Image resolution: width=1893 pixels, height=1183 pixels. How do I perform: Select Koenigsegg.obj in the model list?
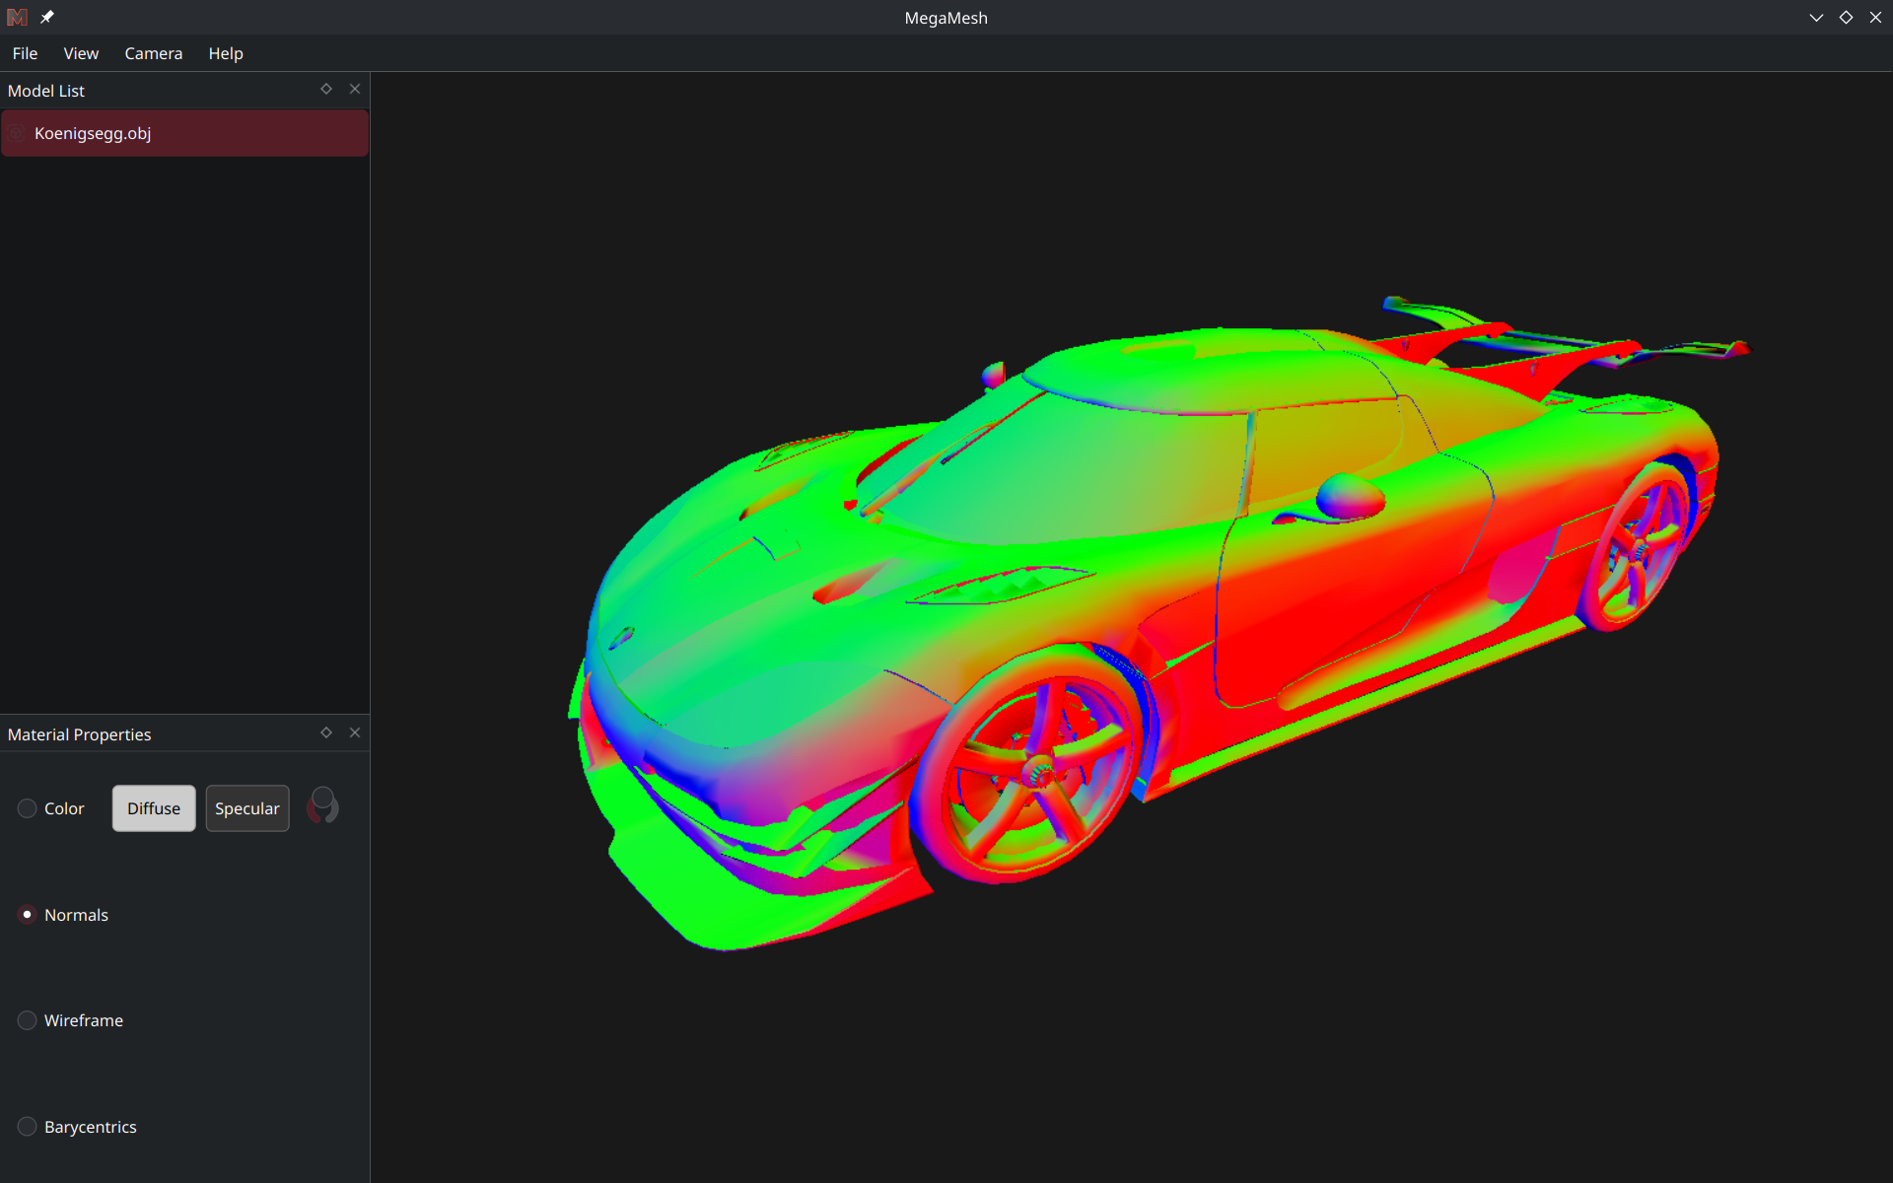(185, 133)
